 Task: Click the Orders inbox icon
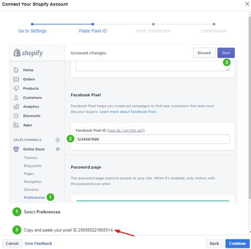coord(16,79)
